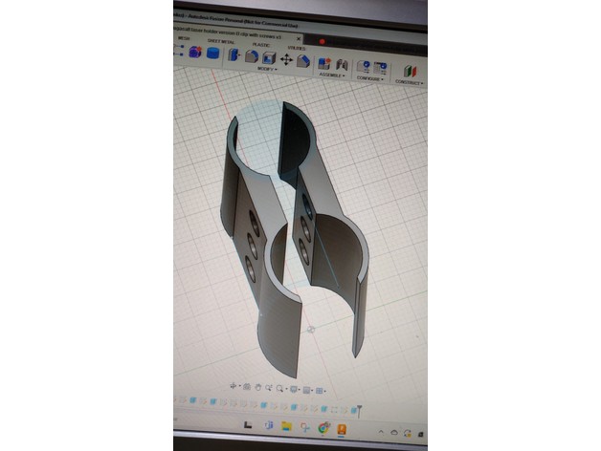The width and height of the screenshot is (601, 451).
Task: Open the Utilities tab
Action: (297, 47)
